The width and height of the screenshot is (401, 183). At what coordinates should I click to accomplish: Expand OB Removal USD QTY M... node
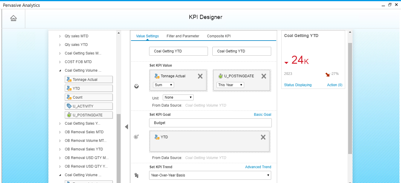(60, 158)
